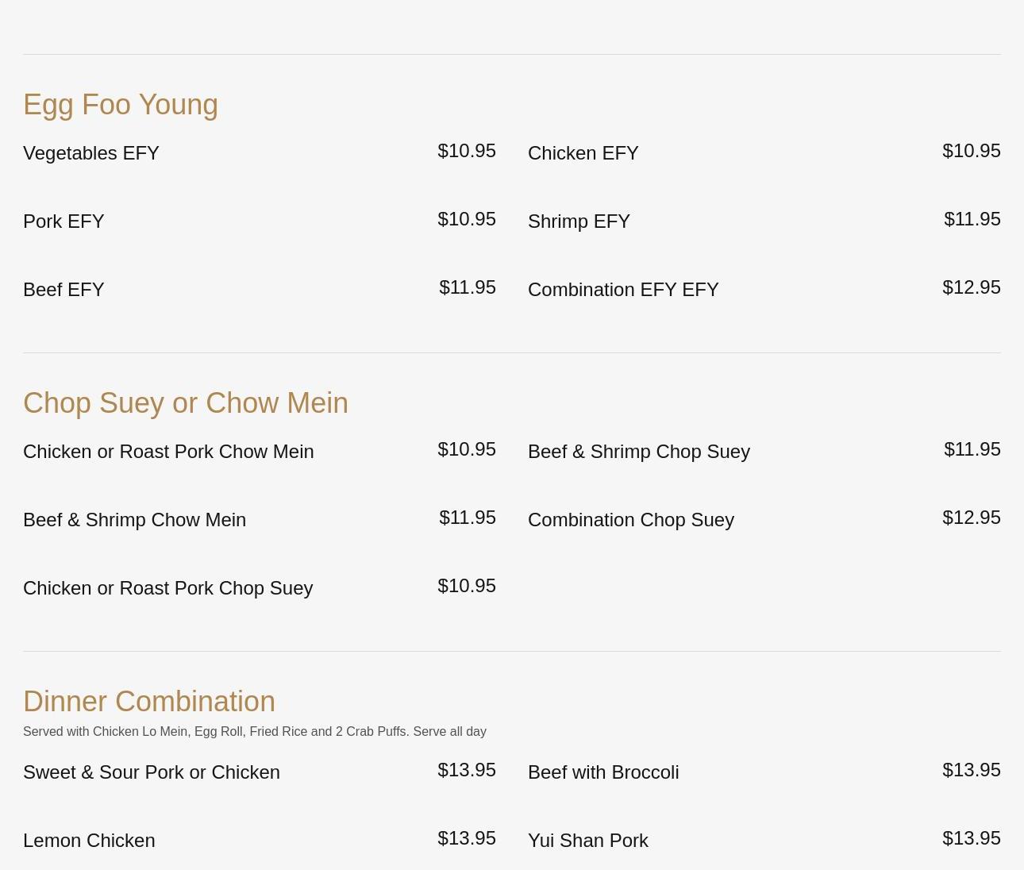The image size is (1024, 870).
Task: Select Beef & Shrimp Chop Suey
Action: point(638,452)
